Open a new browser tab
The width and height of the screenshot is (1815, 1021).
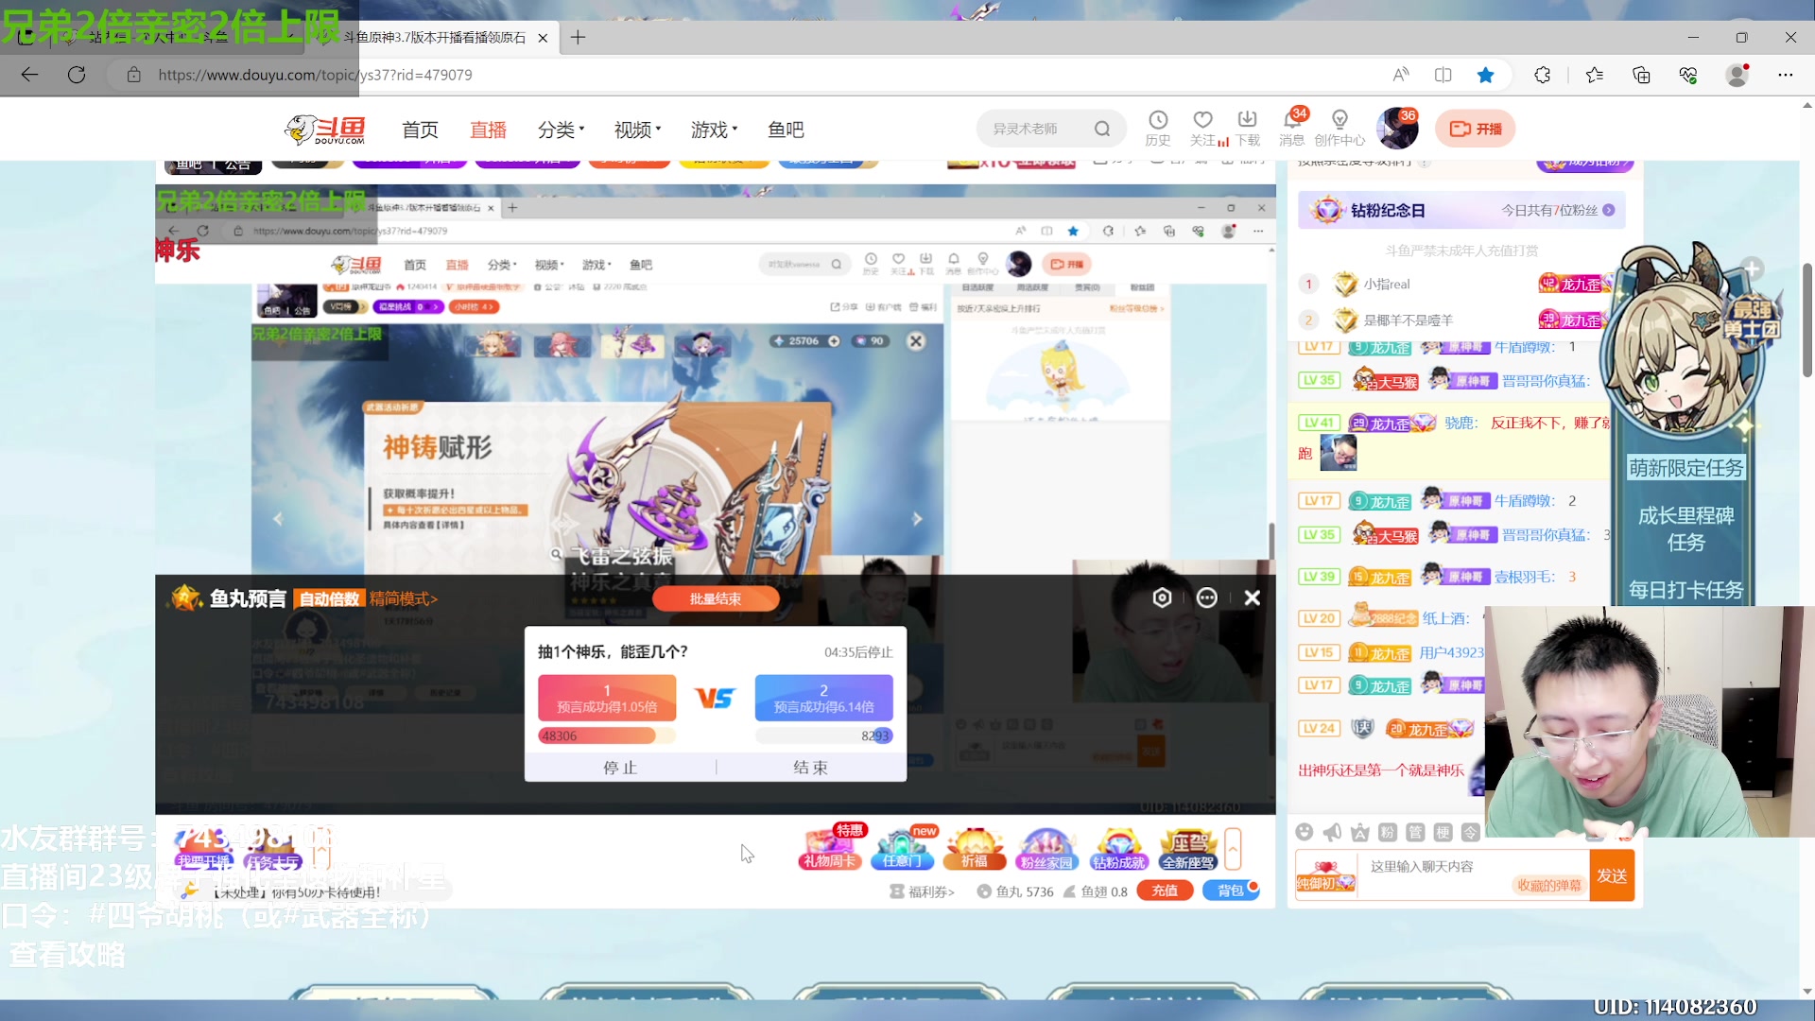tap(579, 38)
